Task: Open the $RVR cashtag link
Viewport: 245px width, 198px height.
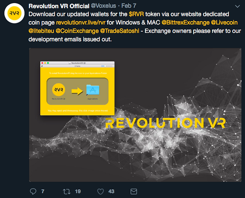Action: pos(136,14)
